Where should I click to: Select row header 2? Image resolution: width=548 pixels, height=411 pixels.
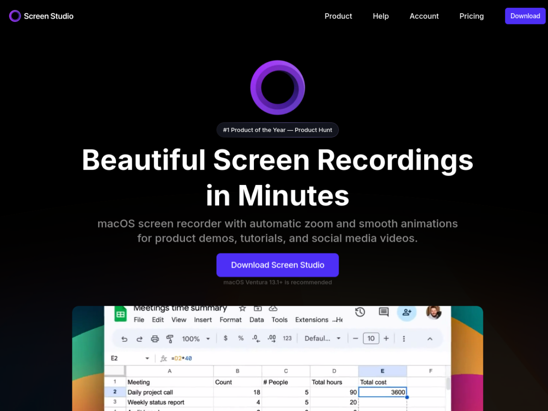pos(115,392)
